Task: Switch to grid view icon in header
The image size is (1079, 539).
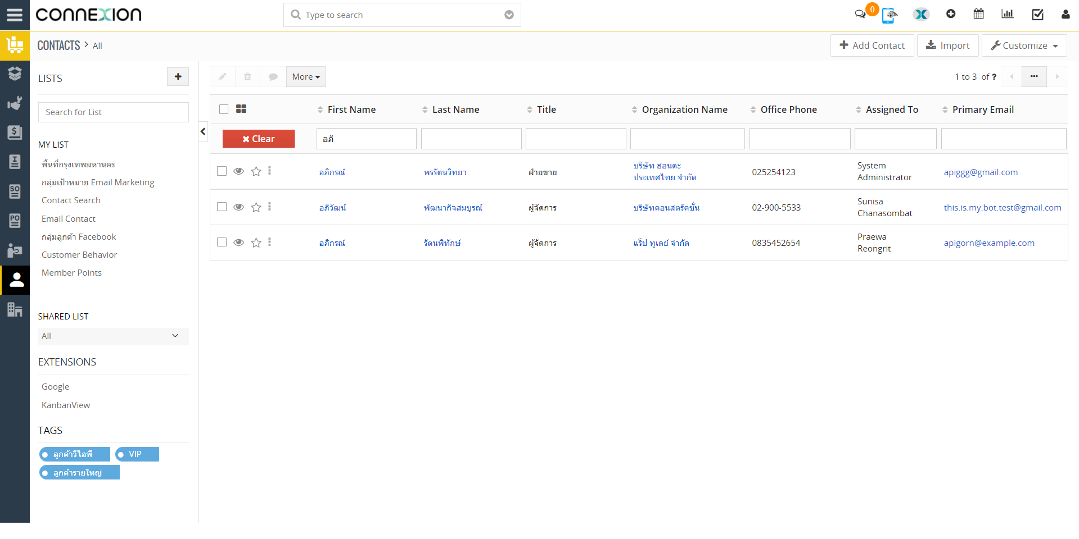Action: click(241, 109)
